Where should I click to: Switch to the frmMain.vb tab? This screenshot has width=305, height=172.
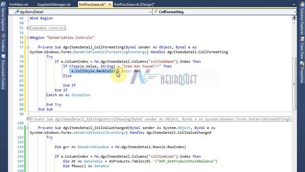19,4
